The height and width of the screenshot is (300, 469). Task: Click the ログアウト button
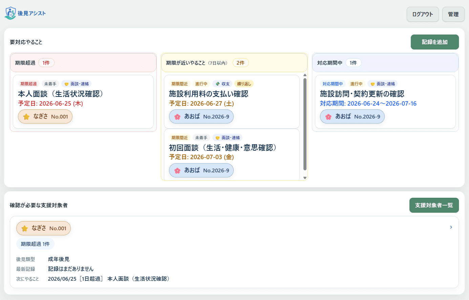coord(423,14)
